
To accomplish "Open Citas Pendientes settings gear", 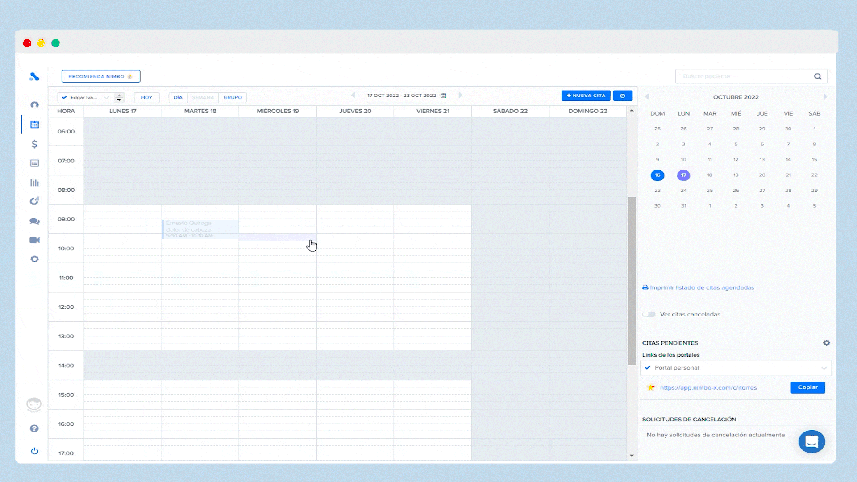I will 826,343.
